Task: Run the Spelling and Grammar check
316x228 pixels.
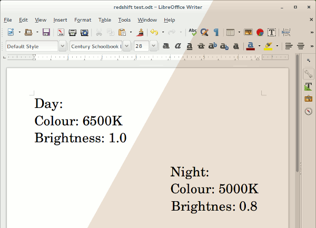Action: [193, 33]
